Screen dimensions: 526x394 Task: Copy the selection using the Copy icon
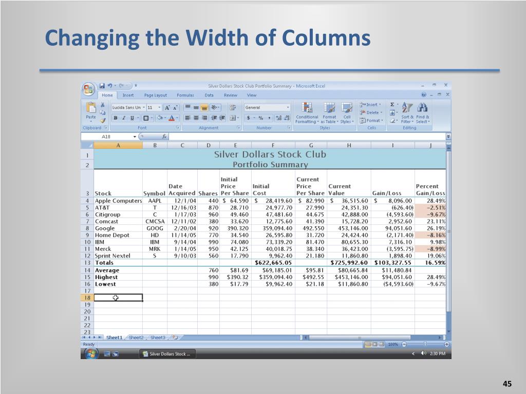point(103,112)
